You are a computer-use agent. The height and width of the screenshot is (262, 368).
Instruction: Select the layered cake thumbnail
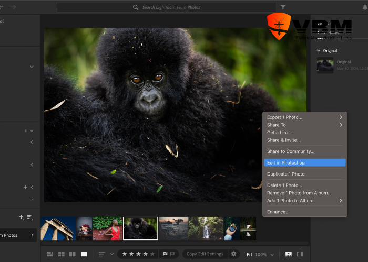pos(84,228)
